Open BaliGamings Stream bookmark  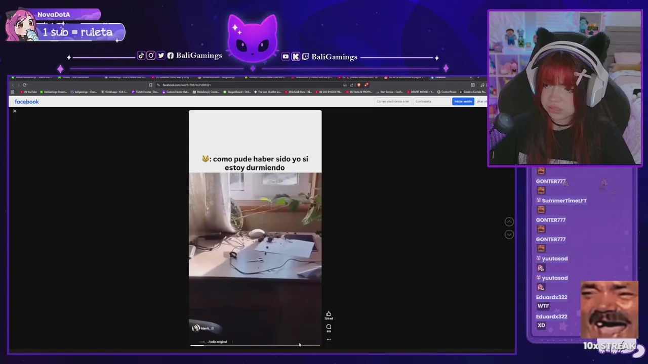[x=54, y=92]
